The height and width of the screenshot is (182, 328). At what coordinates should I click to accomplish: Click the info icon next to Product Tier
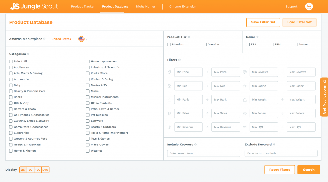189,37
